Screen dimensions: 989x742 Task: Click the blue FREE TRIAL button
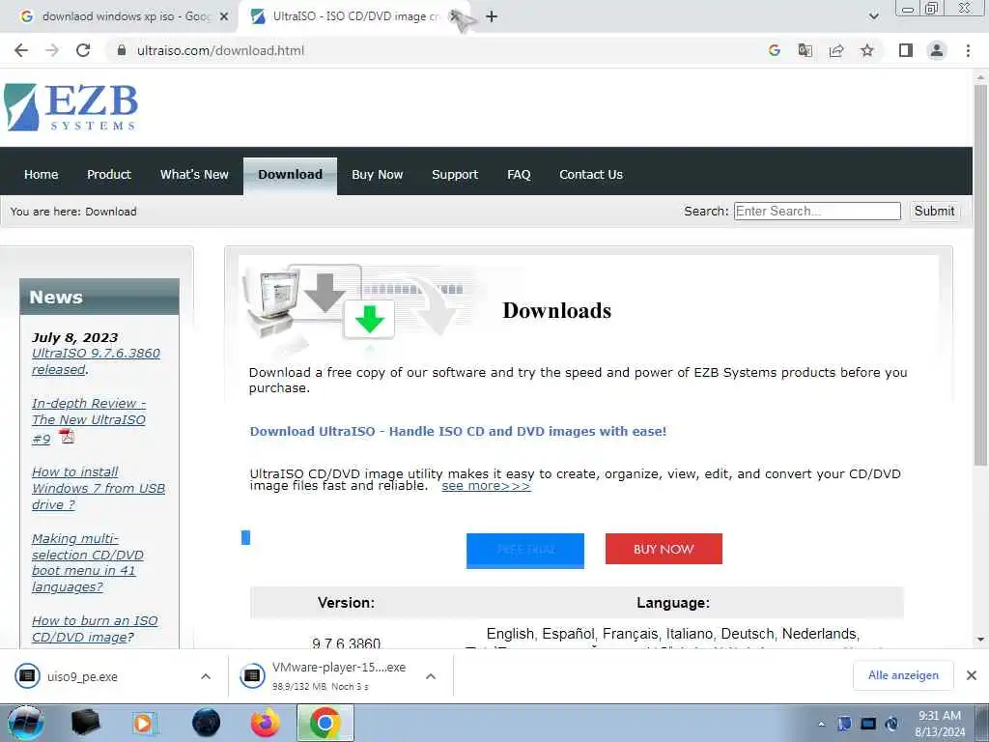[525, 550]
